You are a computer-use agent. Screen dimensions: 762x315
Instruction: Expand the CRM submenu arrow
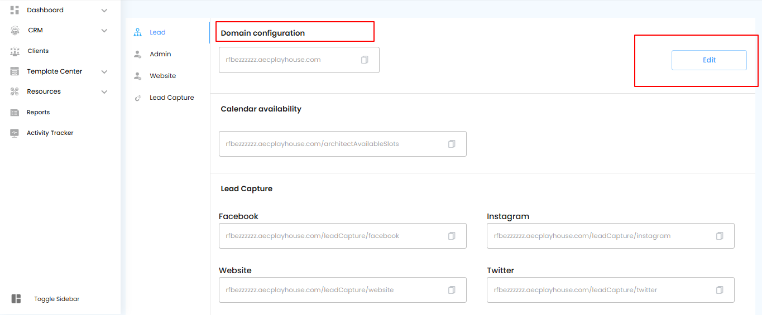point(104,31)
